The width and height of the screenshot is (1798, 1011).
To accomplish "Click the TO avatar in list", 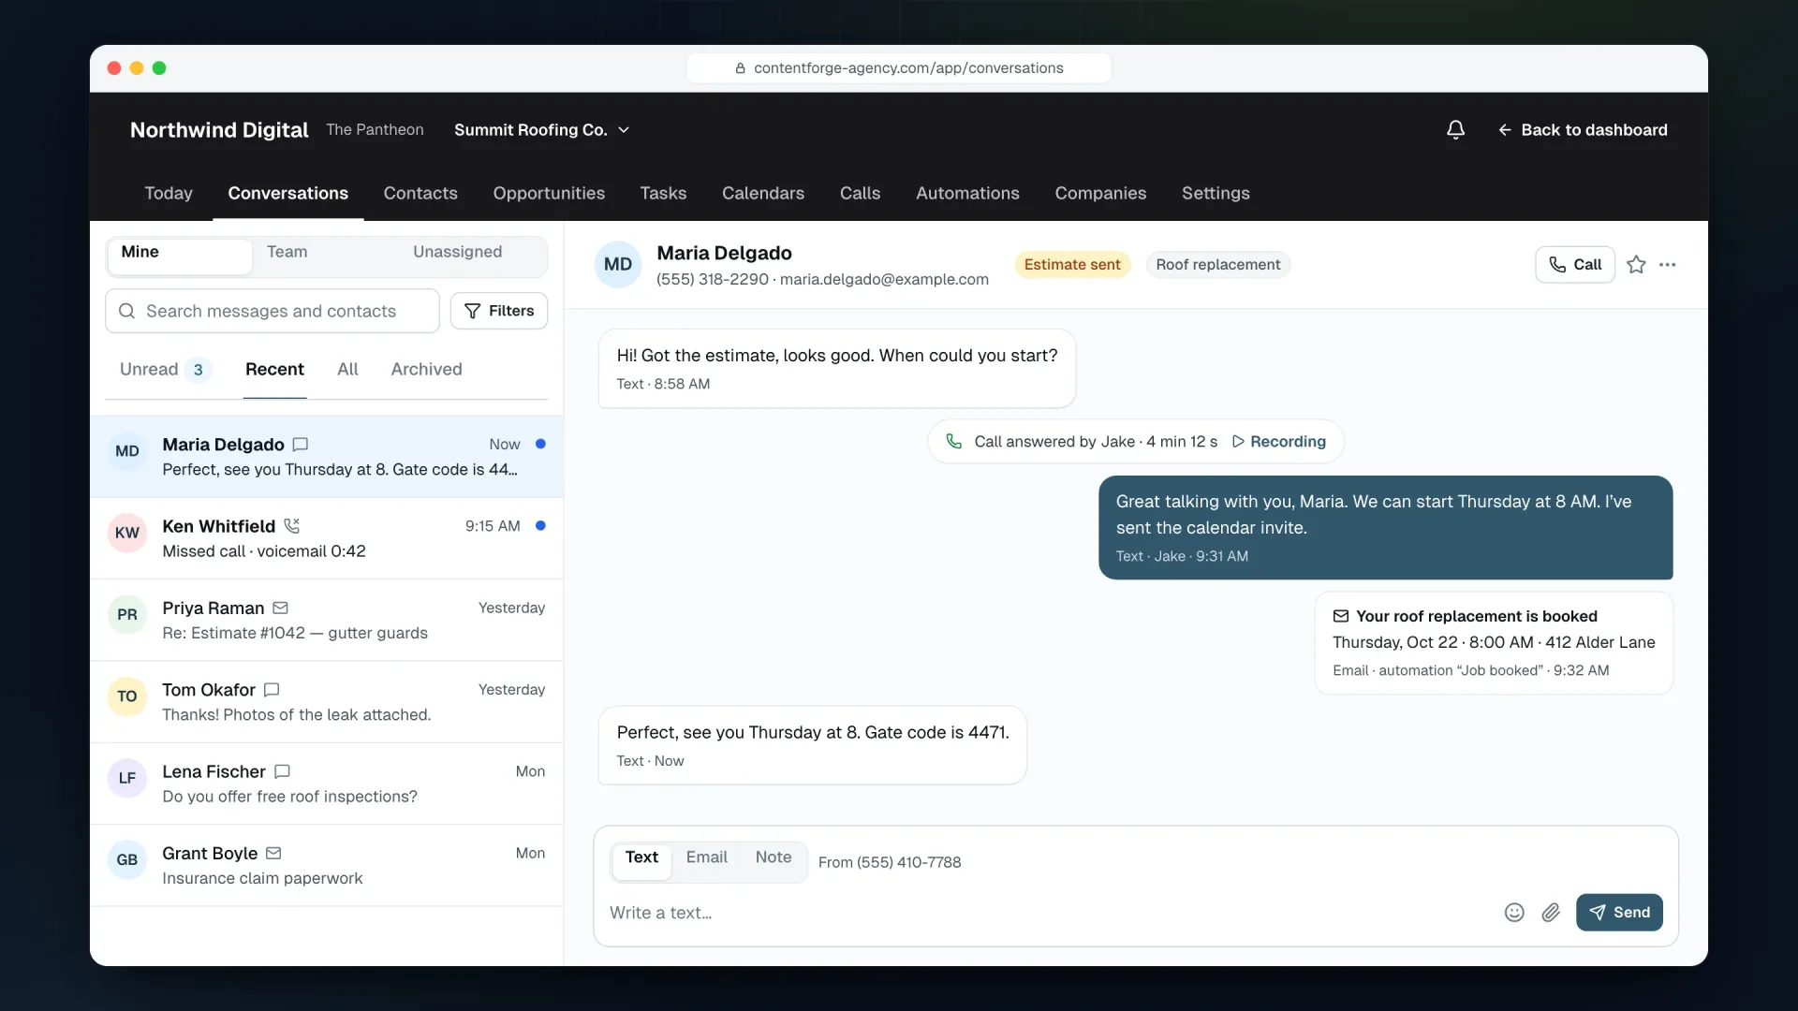I will click(x=127, y=696).
